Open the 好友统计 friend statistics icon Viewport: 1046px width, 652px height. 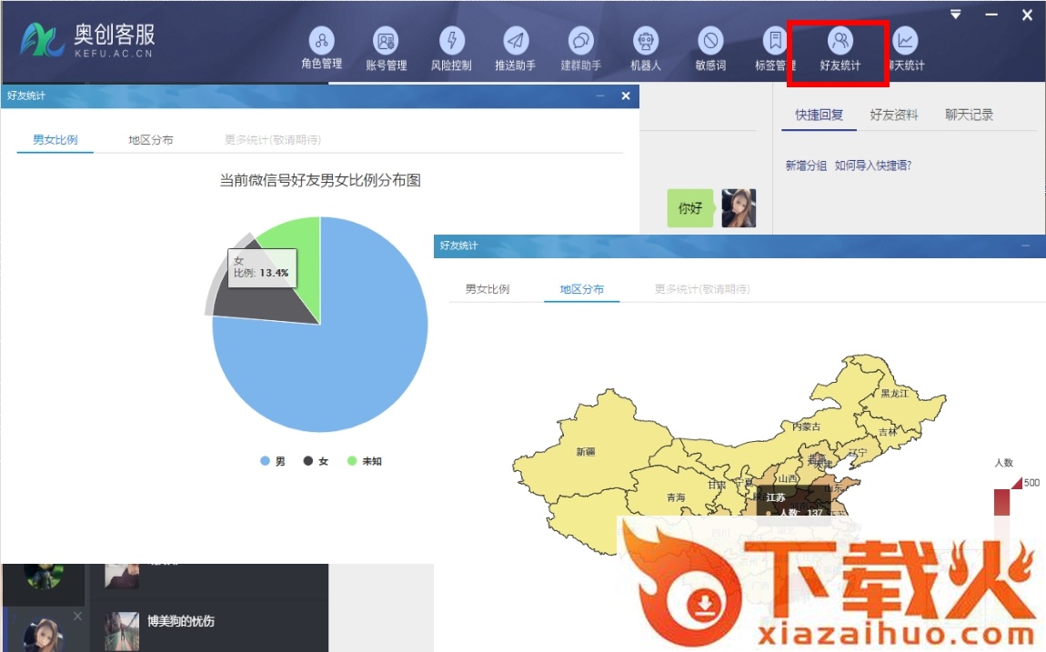[840, 41]
